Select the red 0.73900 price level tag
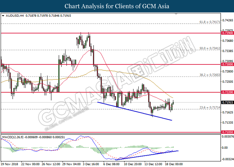 pos(227,33)
